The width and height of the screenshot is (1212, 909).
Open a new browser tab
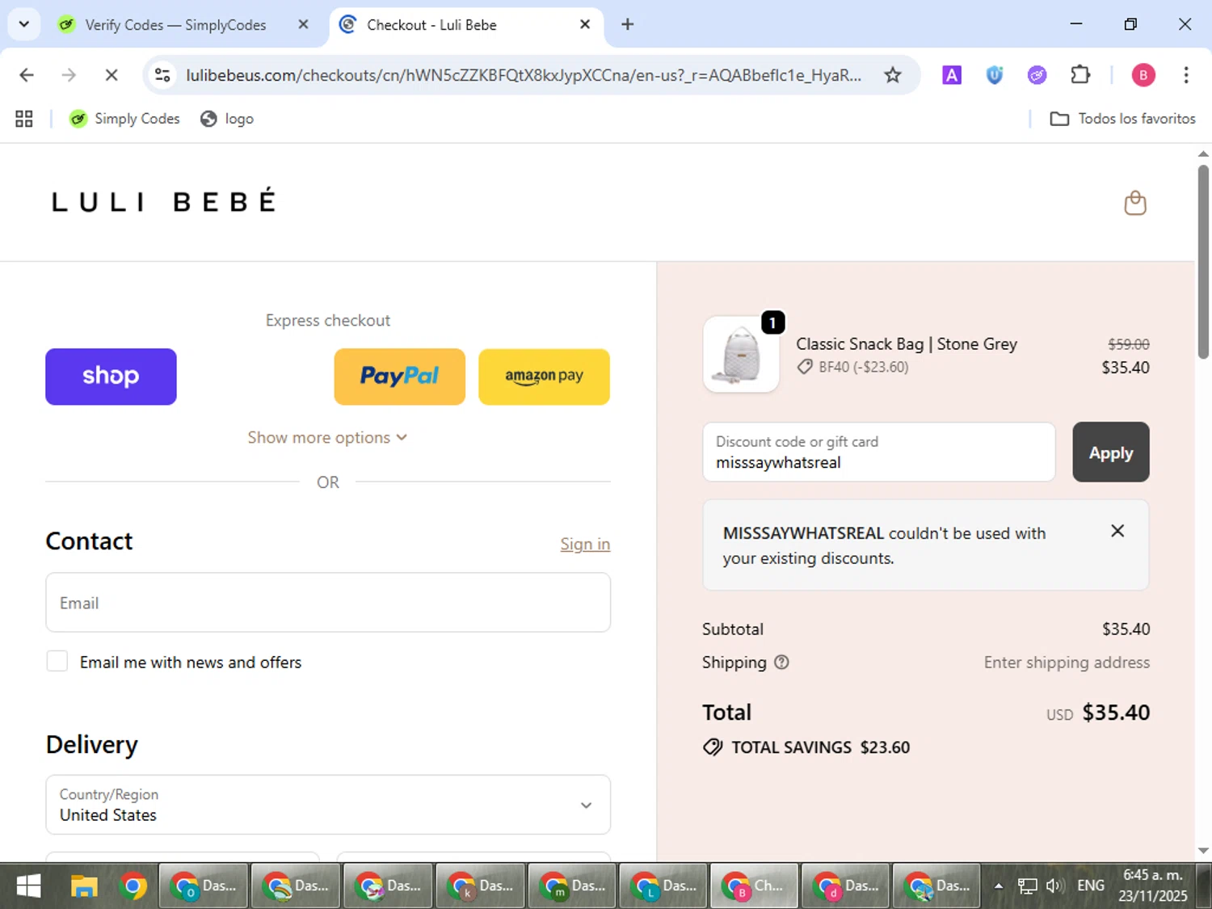click(x=628, y=24)
